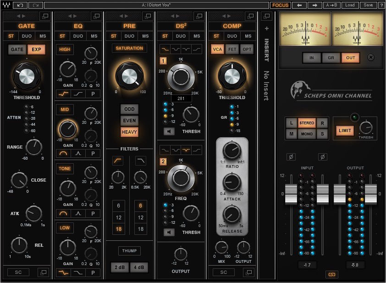This screenshot has height=283, width=386.
Task: Click PRE module left-right reorder arrows
Action: click(x=124, y=16)
